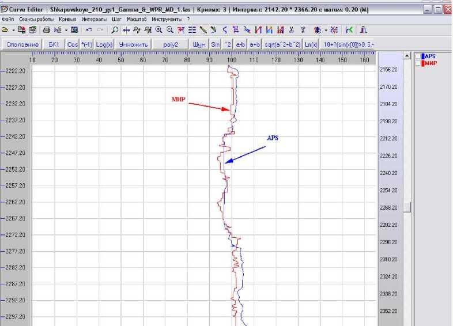Viewport: 453px width, 326px height.
Task: Click the export curves icon
Action: 58,30
